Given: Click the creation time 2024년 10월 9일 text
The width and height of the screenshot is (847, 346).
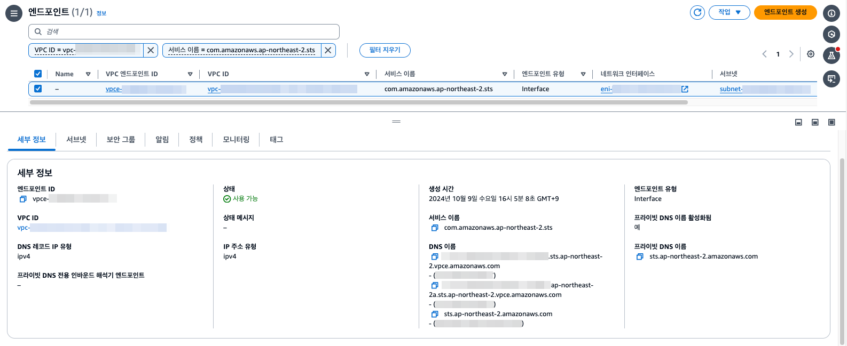Looking at the screenshot, I should pos(494,199).
